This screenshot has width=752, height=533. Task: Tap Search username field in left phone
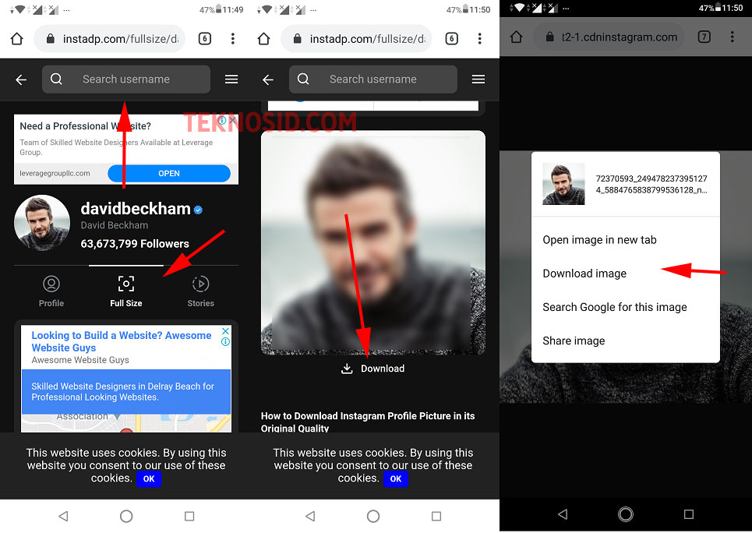(126, 79)
